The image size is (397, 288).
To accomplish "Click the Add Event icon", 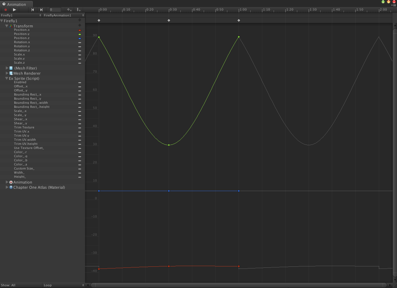I will [x=79, y=10].
